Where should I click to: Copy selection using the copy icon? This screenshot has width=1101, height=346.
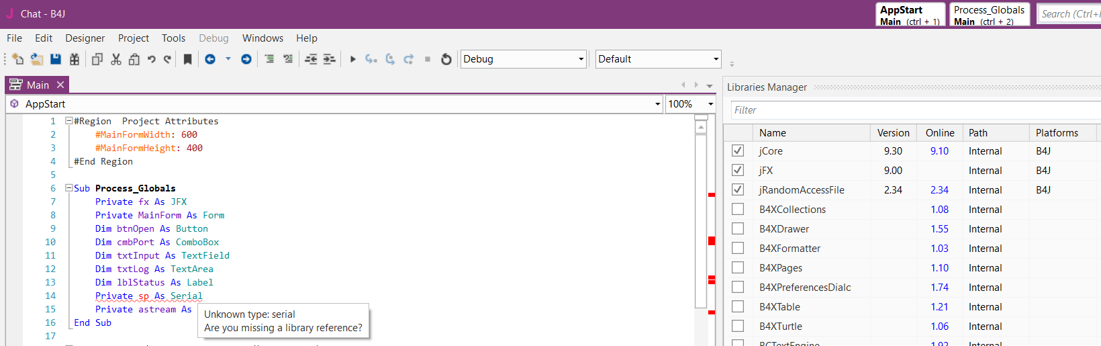click(x=97, y=59)
